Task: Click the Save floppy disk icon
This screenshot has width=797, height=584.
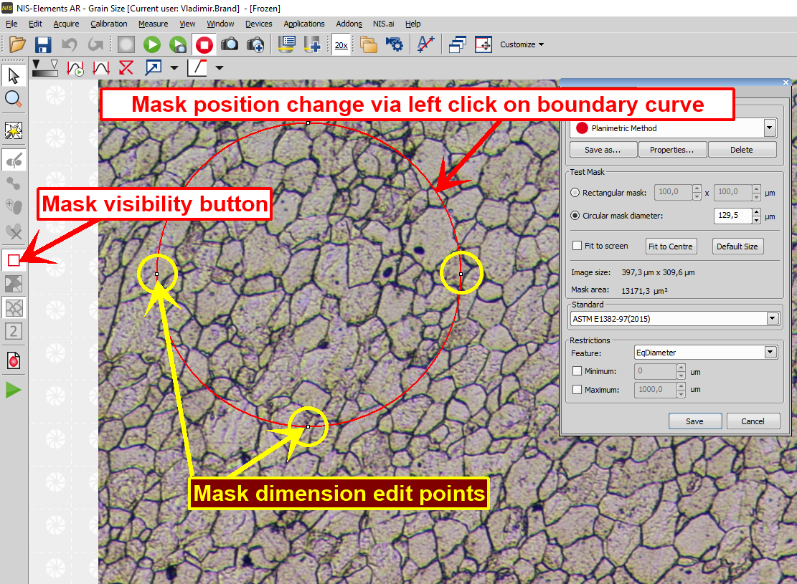Action: point(43,44)
